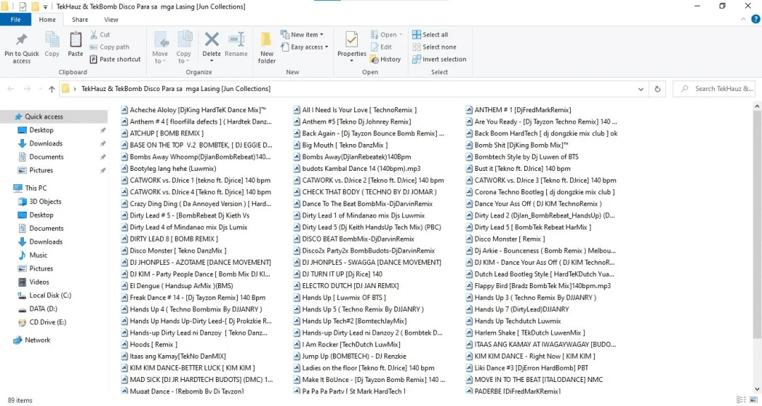The height and width of the screenshot is (406, 762).
Task: Click the Forward navigation arrow
Action: [28, 89]
